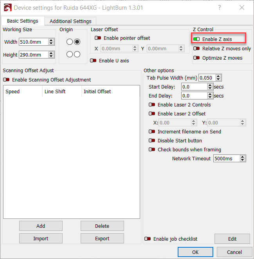Select bottom-left origin radio button
Viewport: 254px width, 259px height.
click(70, 54)
